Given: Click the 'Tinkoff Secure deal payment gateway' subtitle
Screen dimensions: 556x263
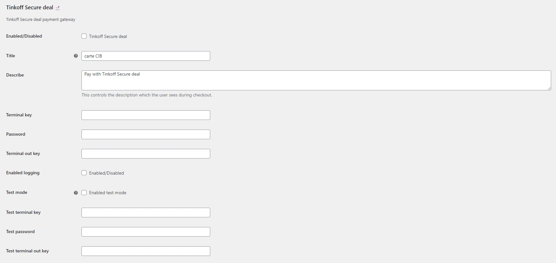Looking at the screenshot, I should (x=41, y=20).
